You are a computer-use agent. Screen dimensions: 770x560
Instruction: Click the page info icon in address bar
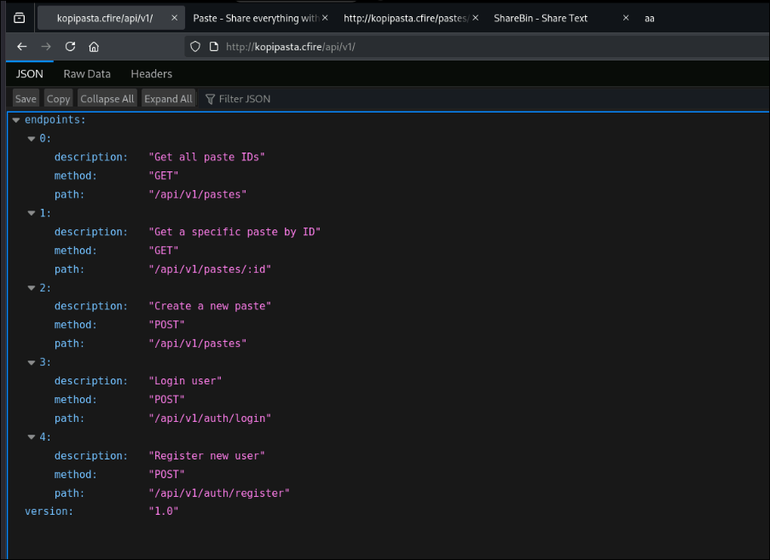tap(214, 47)
